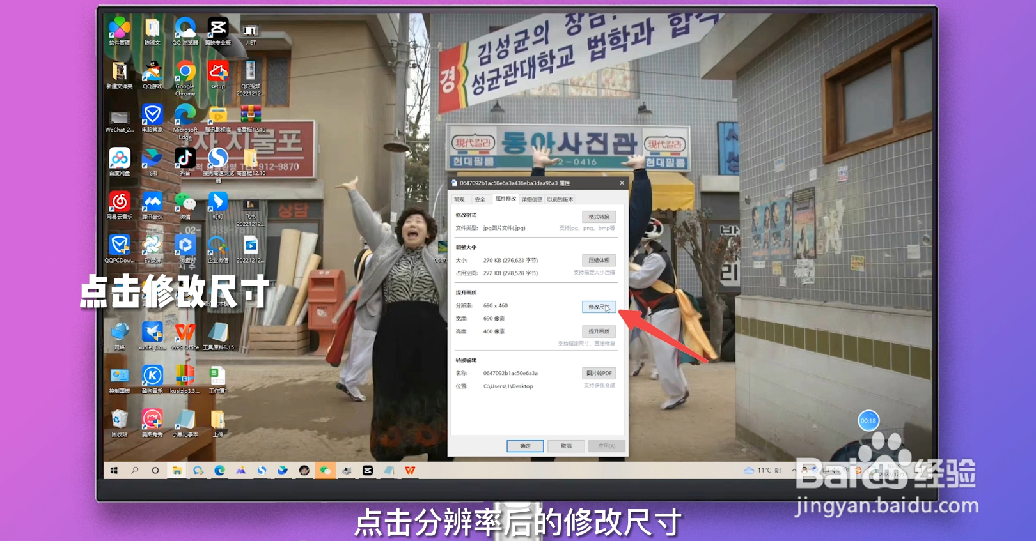Open 回收站 recycle bin
This screenshot has height=541, width=1036.
120,423
